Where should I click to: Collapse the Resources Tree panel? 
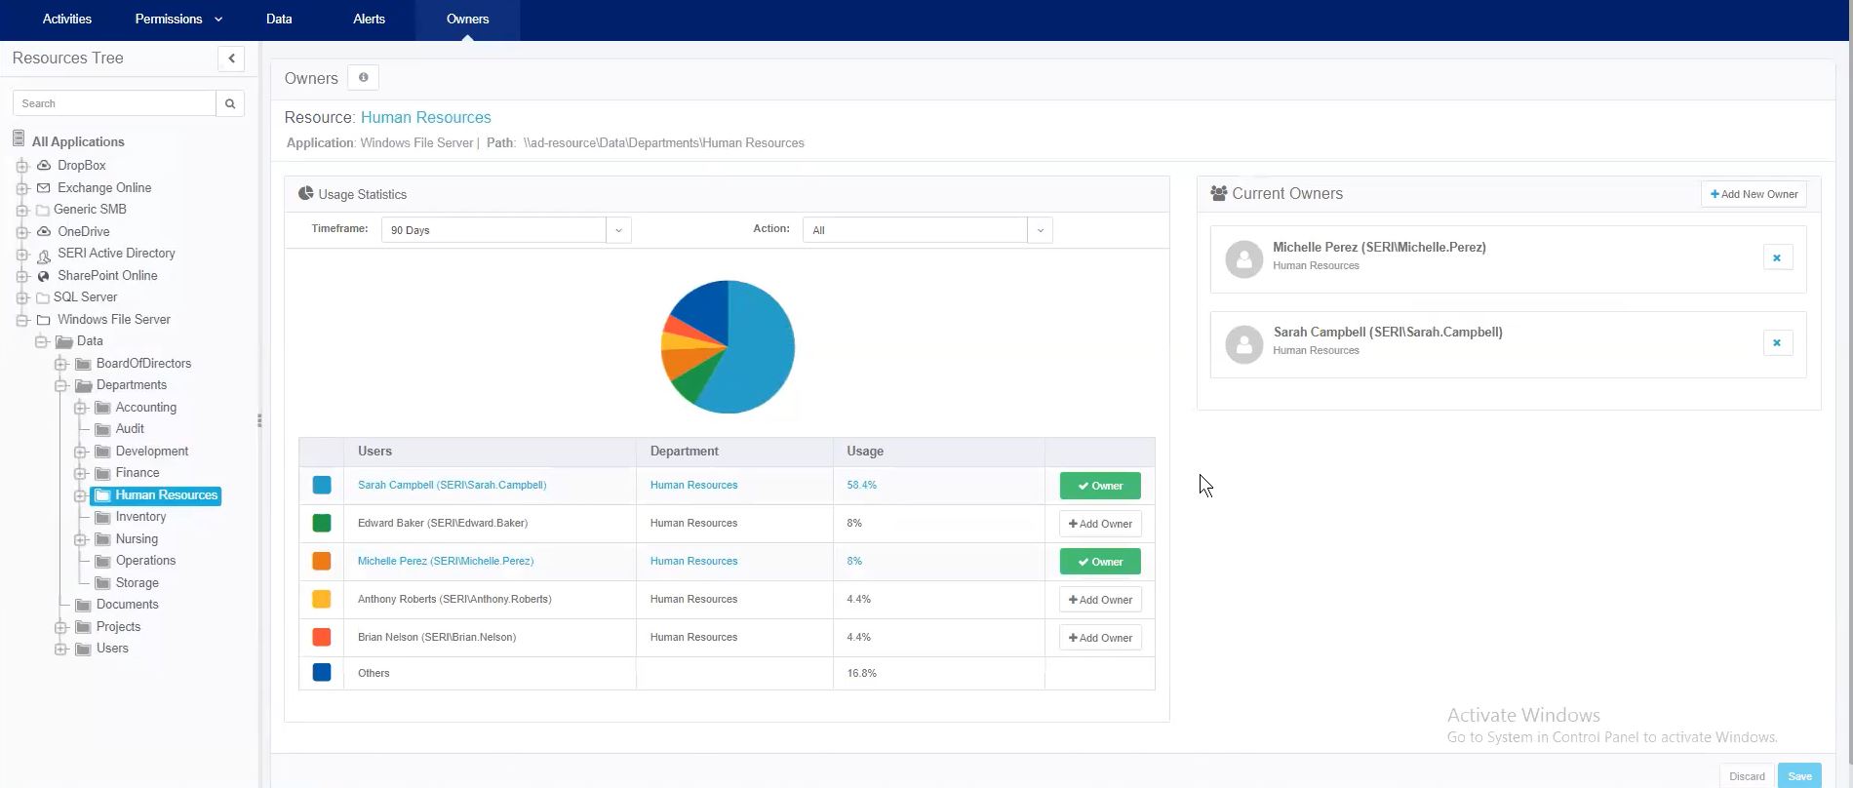231,59
